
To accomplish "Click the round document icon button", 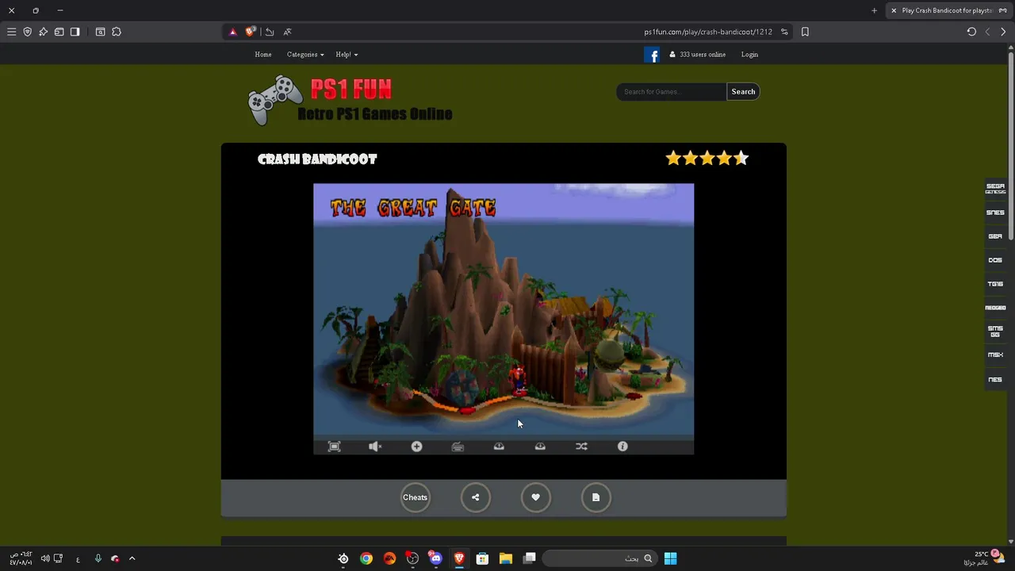I will (596, 497).
